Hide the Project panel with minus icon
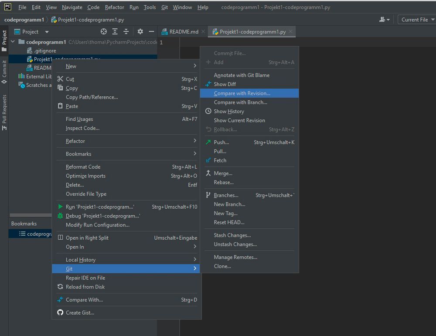Image resolution: width=436 pixels, height=336 pixels. coord(151,31)
